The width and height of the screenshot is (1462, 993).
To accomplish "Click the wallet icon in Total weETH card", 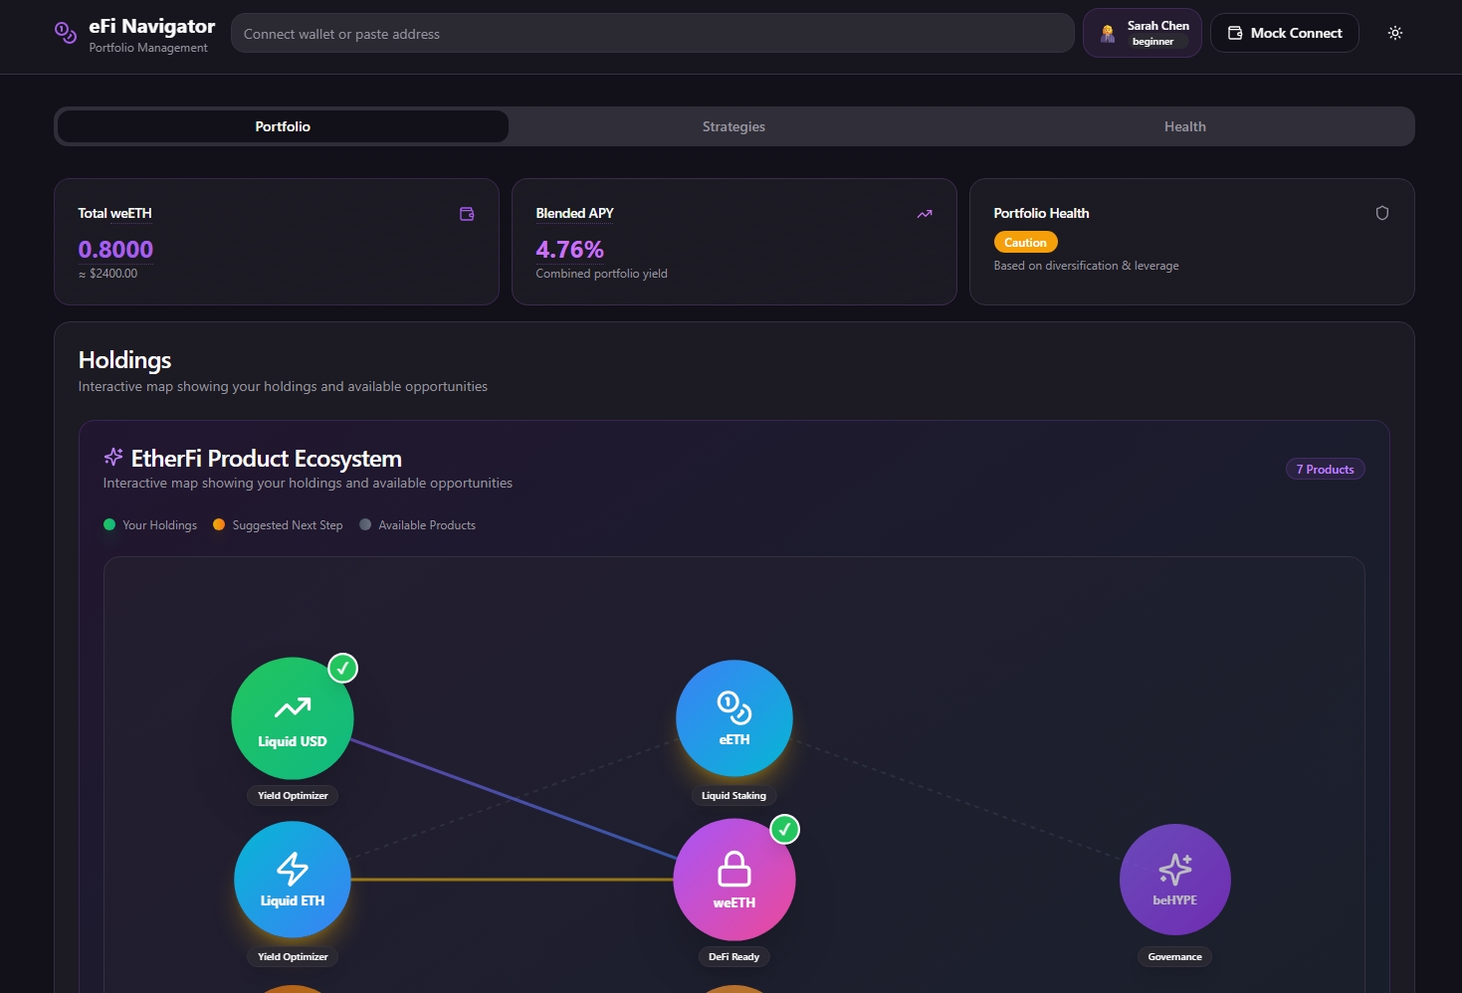I will pos(467,214).
